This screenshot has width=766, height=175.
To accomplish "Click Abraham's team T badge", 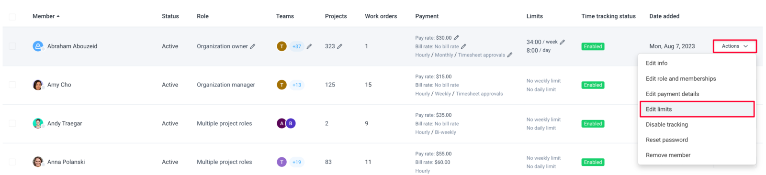I will tap(282, 46).
